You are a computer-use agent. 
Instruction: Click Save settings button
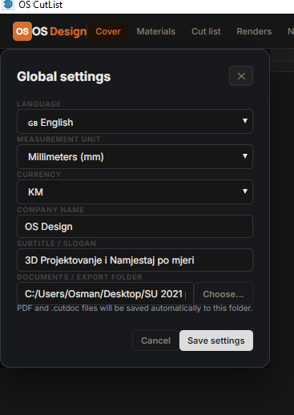[x=216, y=340]
